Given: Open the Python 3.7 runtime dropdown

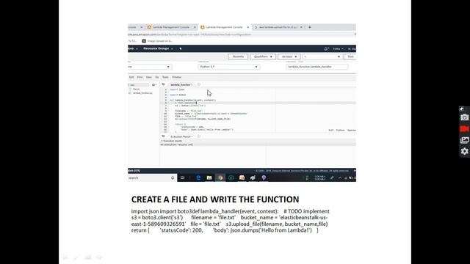Looking at the screenshot, I should [228, 67].
